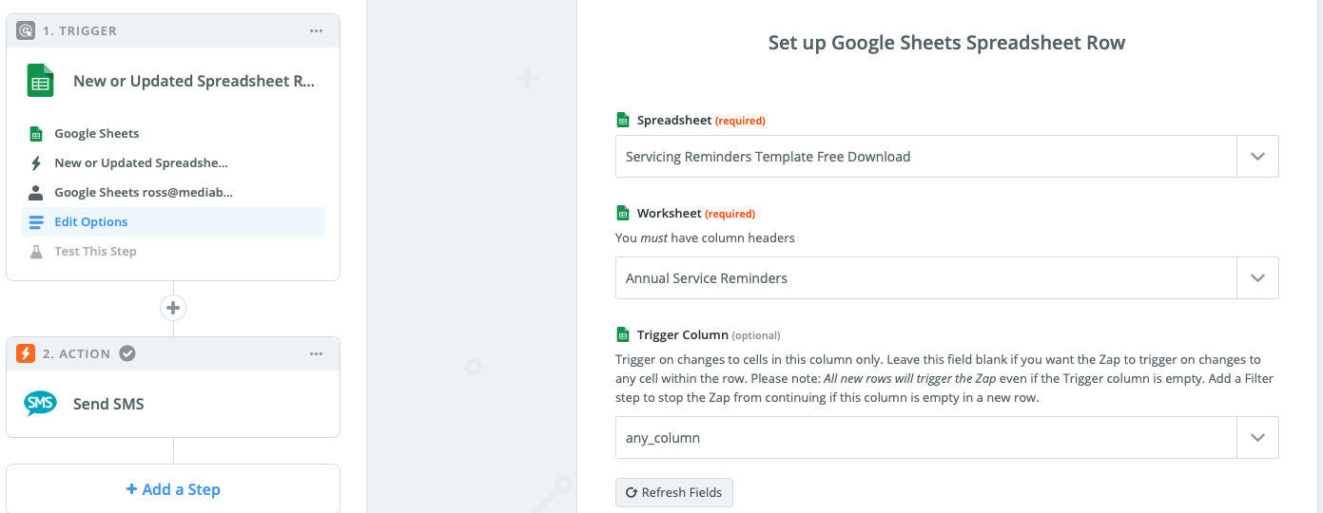The width and height of the screenshot is (1323, 513).
Task: Click the any_column trigger column field
Action: click(924, 438)
